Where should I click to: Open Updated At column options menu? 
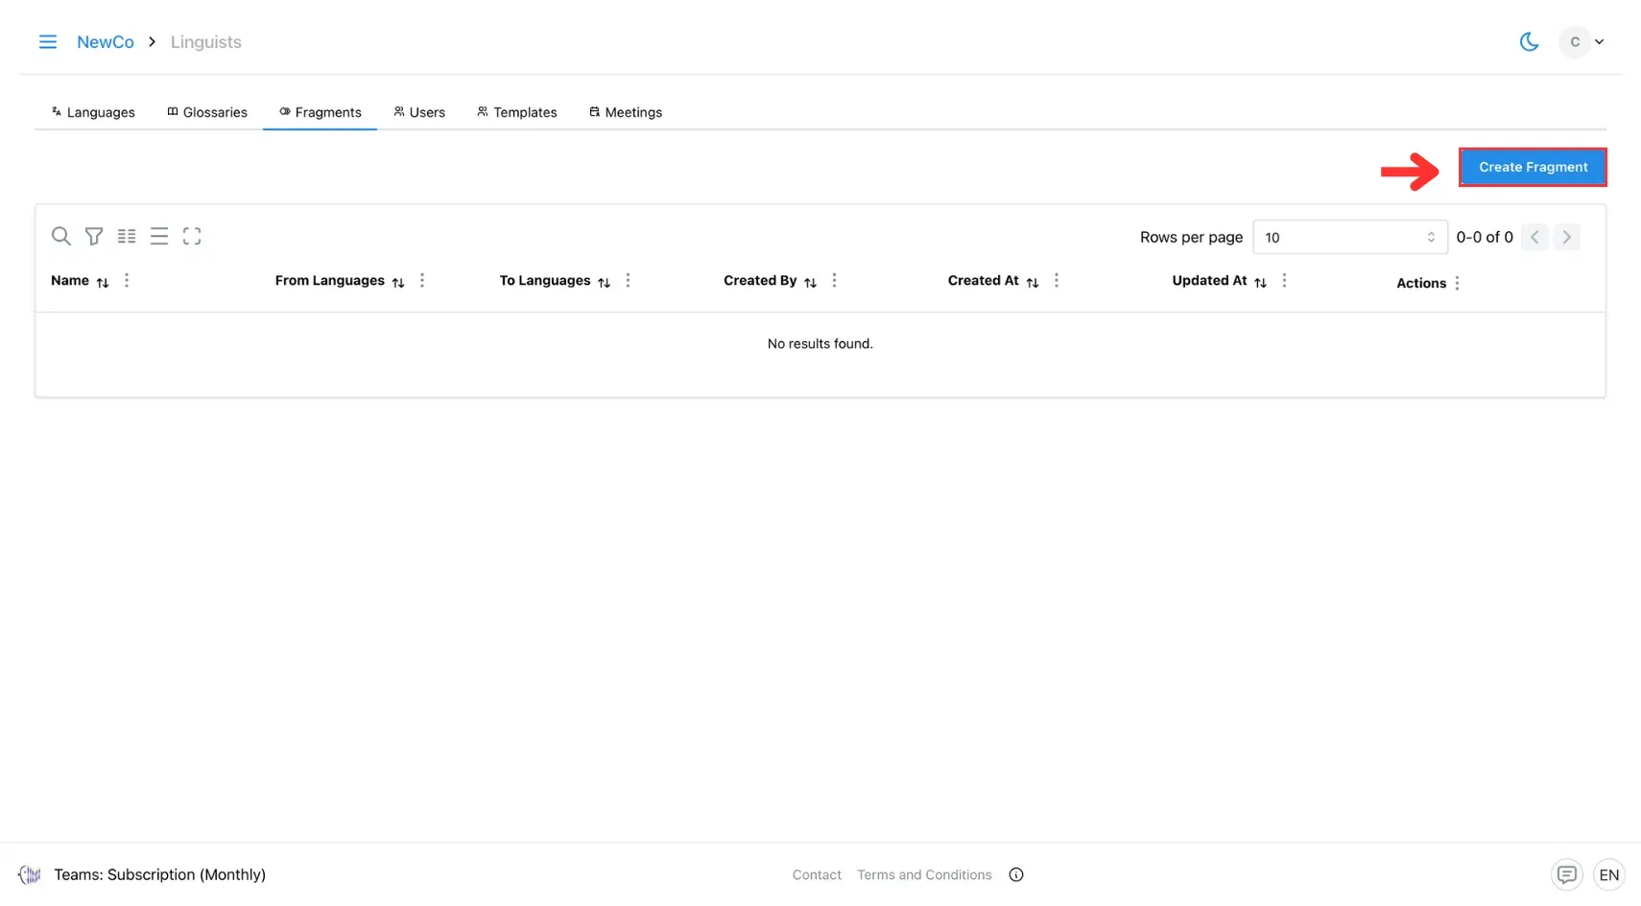[1284, 281]
